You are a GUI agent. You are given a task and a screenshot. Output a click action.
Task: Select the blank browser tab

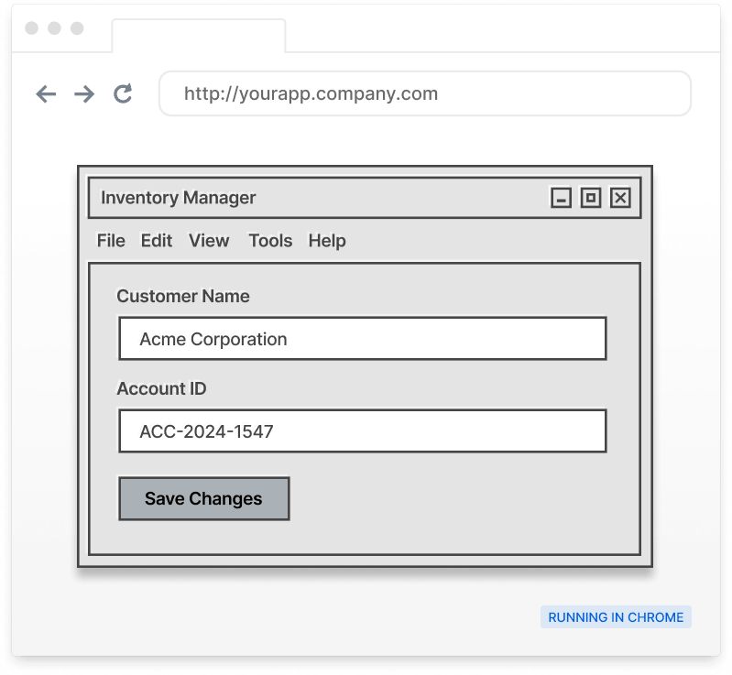(198, 36)
